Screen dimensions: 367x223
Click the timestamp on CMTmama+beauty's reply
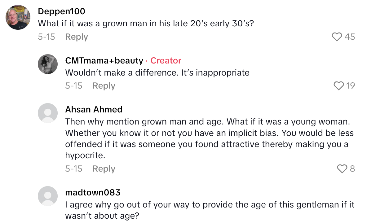coord(74,86)
